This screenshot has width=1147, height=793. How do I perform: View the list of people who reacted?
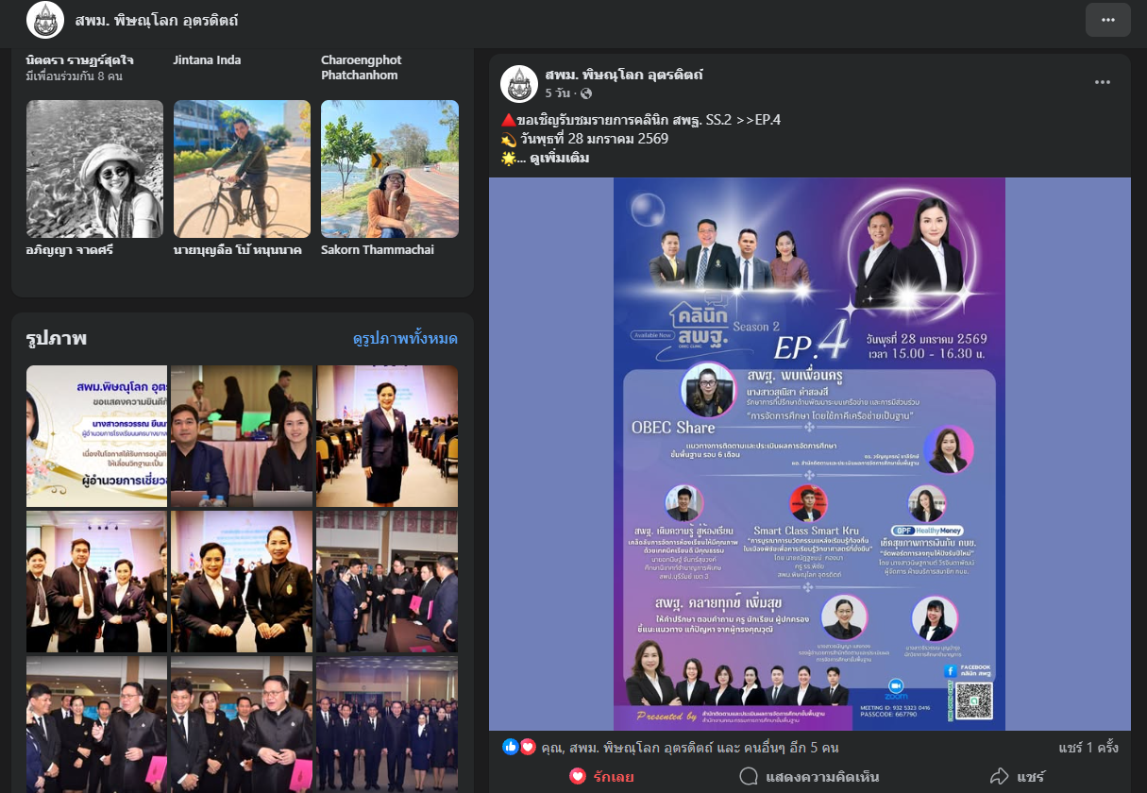(690, 748)
